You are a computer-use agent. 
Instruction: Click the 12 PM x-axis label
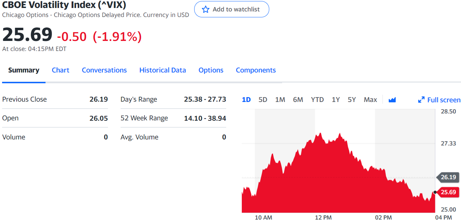coord(323,217)
